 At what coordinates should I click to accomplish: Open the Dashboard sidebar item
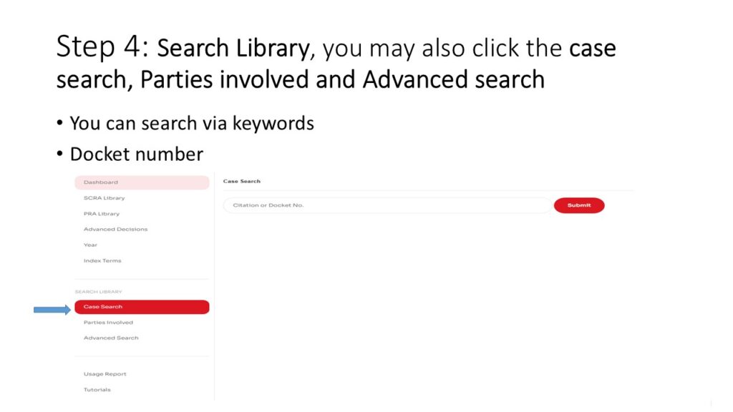(101, 182)
